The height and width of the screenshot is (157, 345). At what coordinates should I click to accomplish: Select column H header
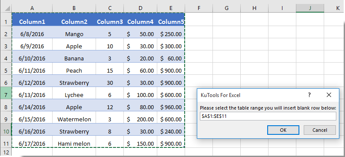pos(254,8)
